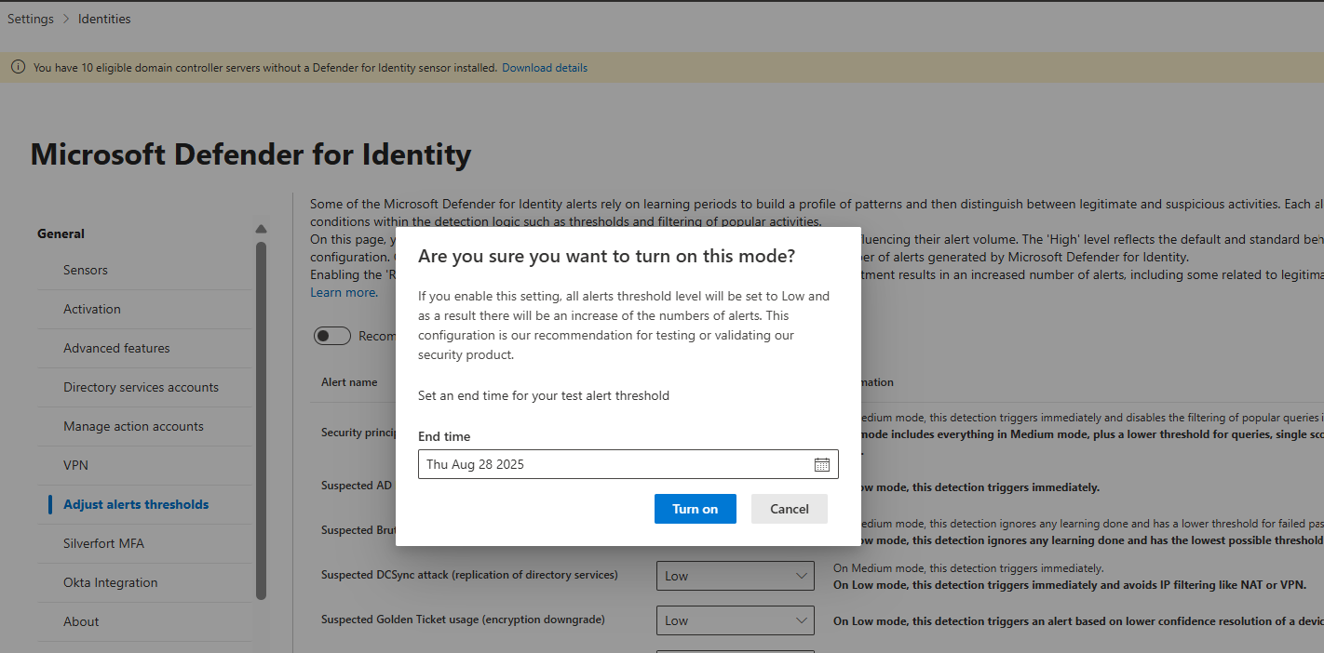Open the calendar picker icon in End time

821,464
